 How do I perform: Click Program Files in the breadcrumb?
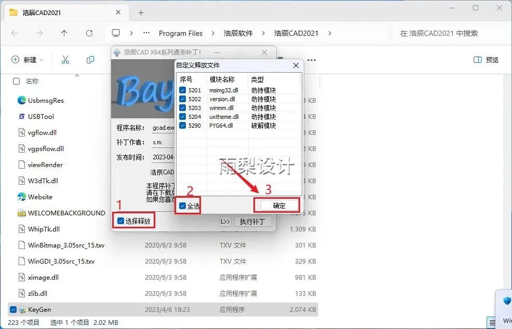(181, 33)
